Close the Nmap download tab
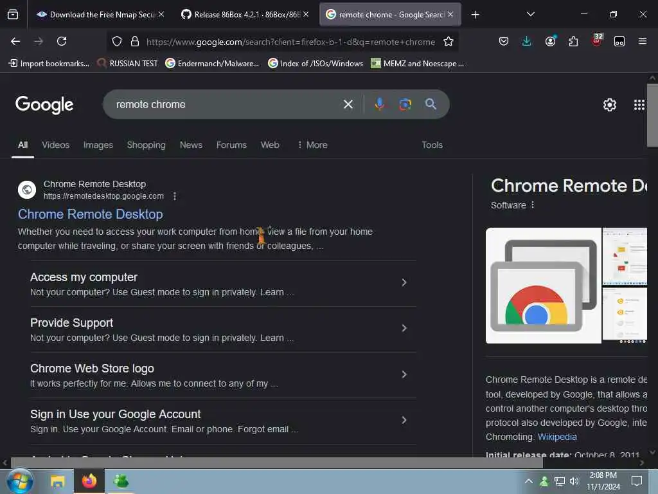Image resolution: width=658 pixels, height=494 pixels. pyautogui.click(x=161, y=14)
